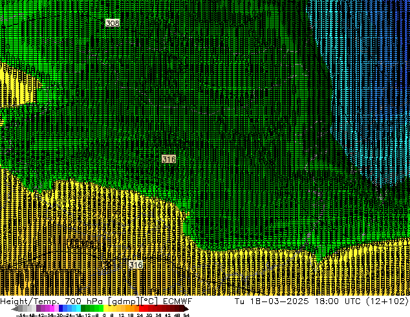The image size is (410, 317).
Task: Click the 316 contour label in yellow area
Action: pos(136,265)
